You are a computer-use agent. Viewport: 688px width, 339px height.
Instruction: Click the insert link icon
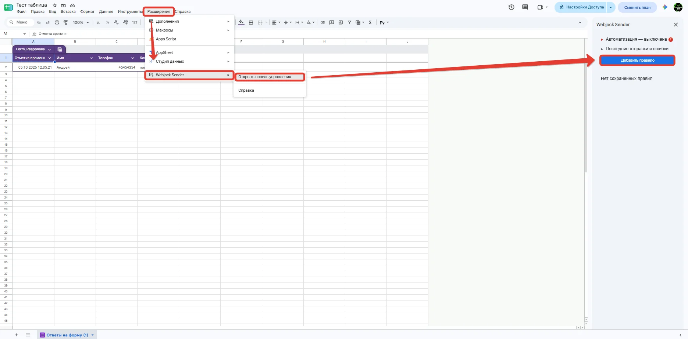point(322,23)
